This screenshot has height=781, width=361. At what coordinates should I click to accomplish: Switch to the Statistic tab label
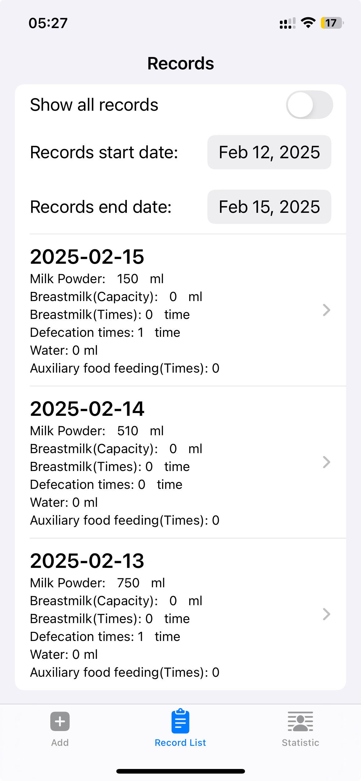(300, 743)
